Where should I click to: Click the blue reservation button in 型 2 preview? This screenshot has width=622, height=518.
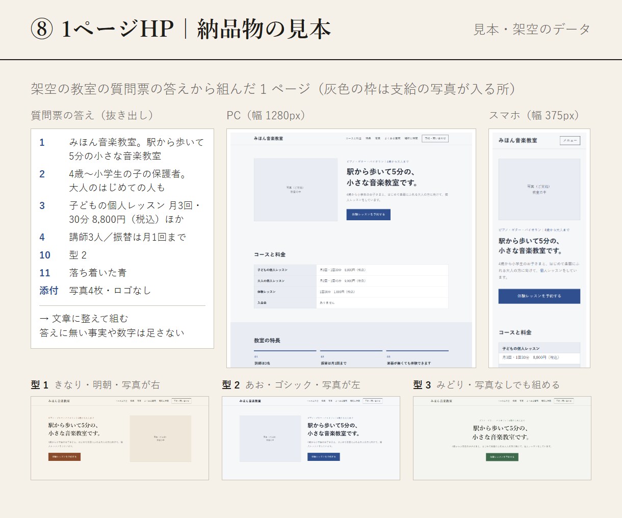point(323,457)
